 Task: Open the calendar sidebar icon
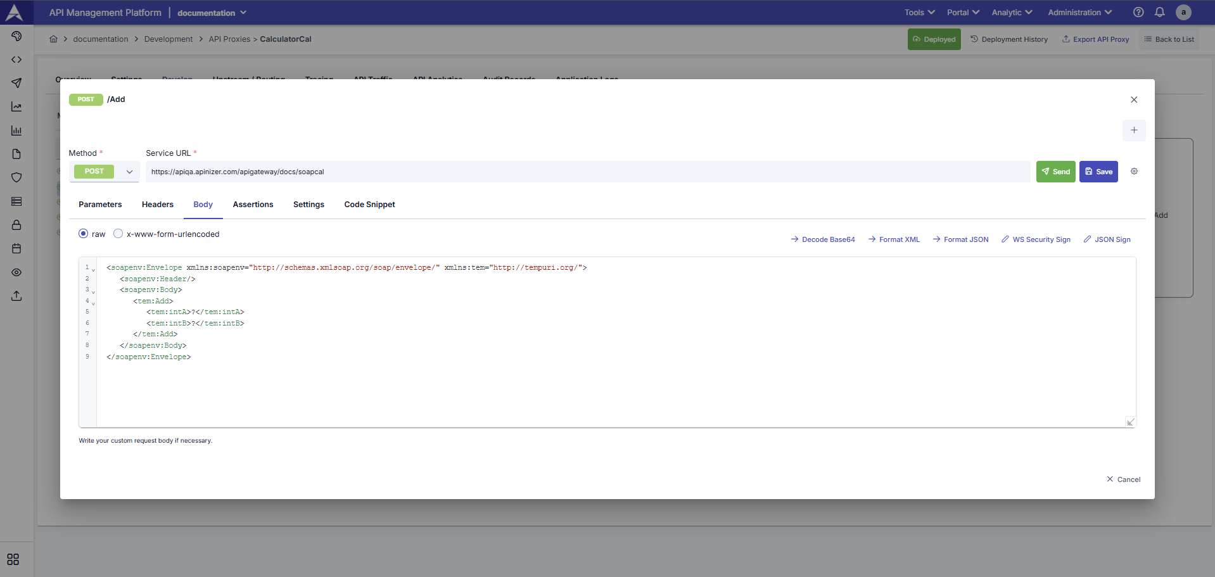click(x=16, y=248)
